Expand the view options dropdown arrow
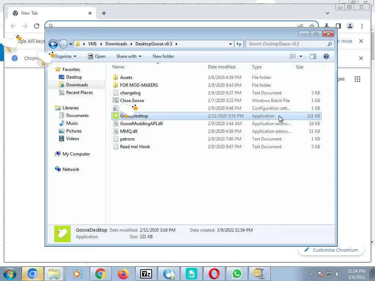This screenshot has height=281, width=375. [301, 56]
